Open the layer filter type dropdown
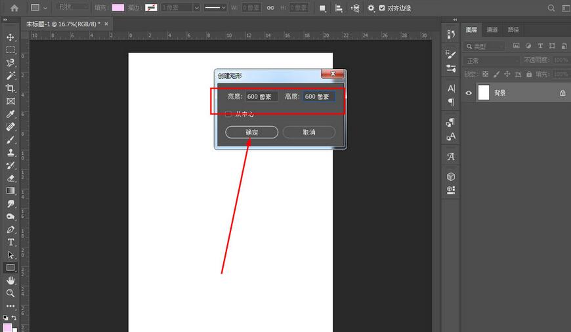The image size is (571, 332). [x=484, y=46]
